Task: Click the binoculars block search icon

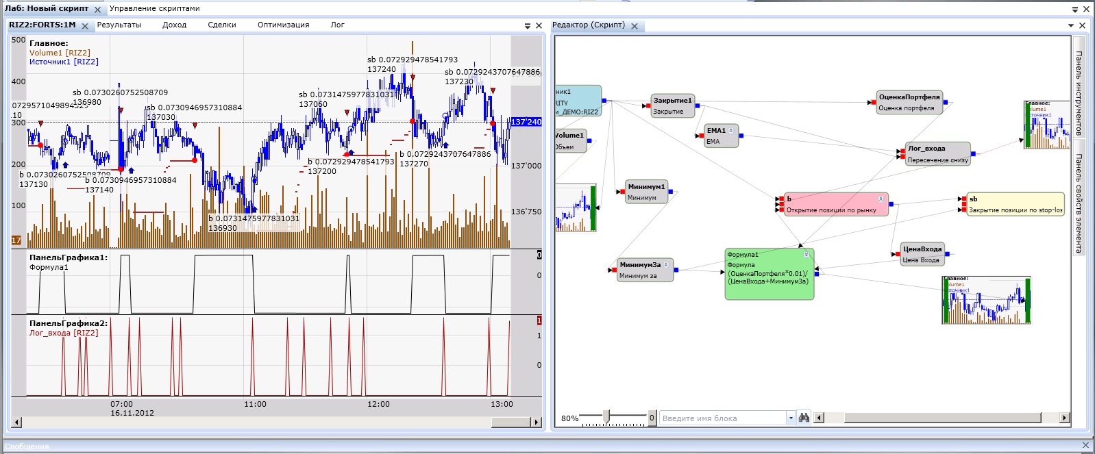Action: pos(804,418)
